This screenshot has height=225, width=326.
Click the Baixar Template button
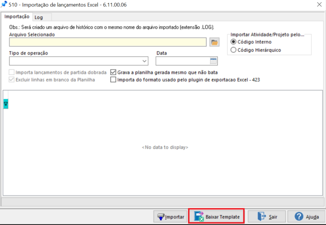217,217
